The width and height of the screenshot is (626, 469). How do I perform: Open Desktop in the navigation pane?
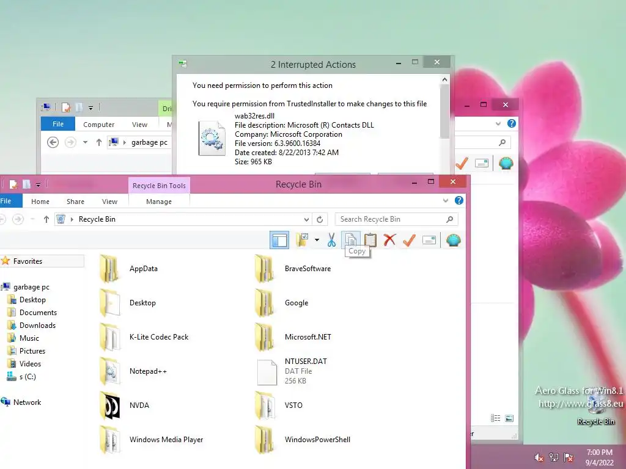(x=32, y=300)
